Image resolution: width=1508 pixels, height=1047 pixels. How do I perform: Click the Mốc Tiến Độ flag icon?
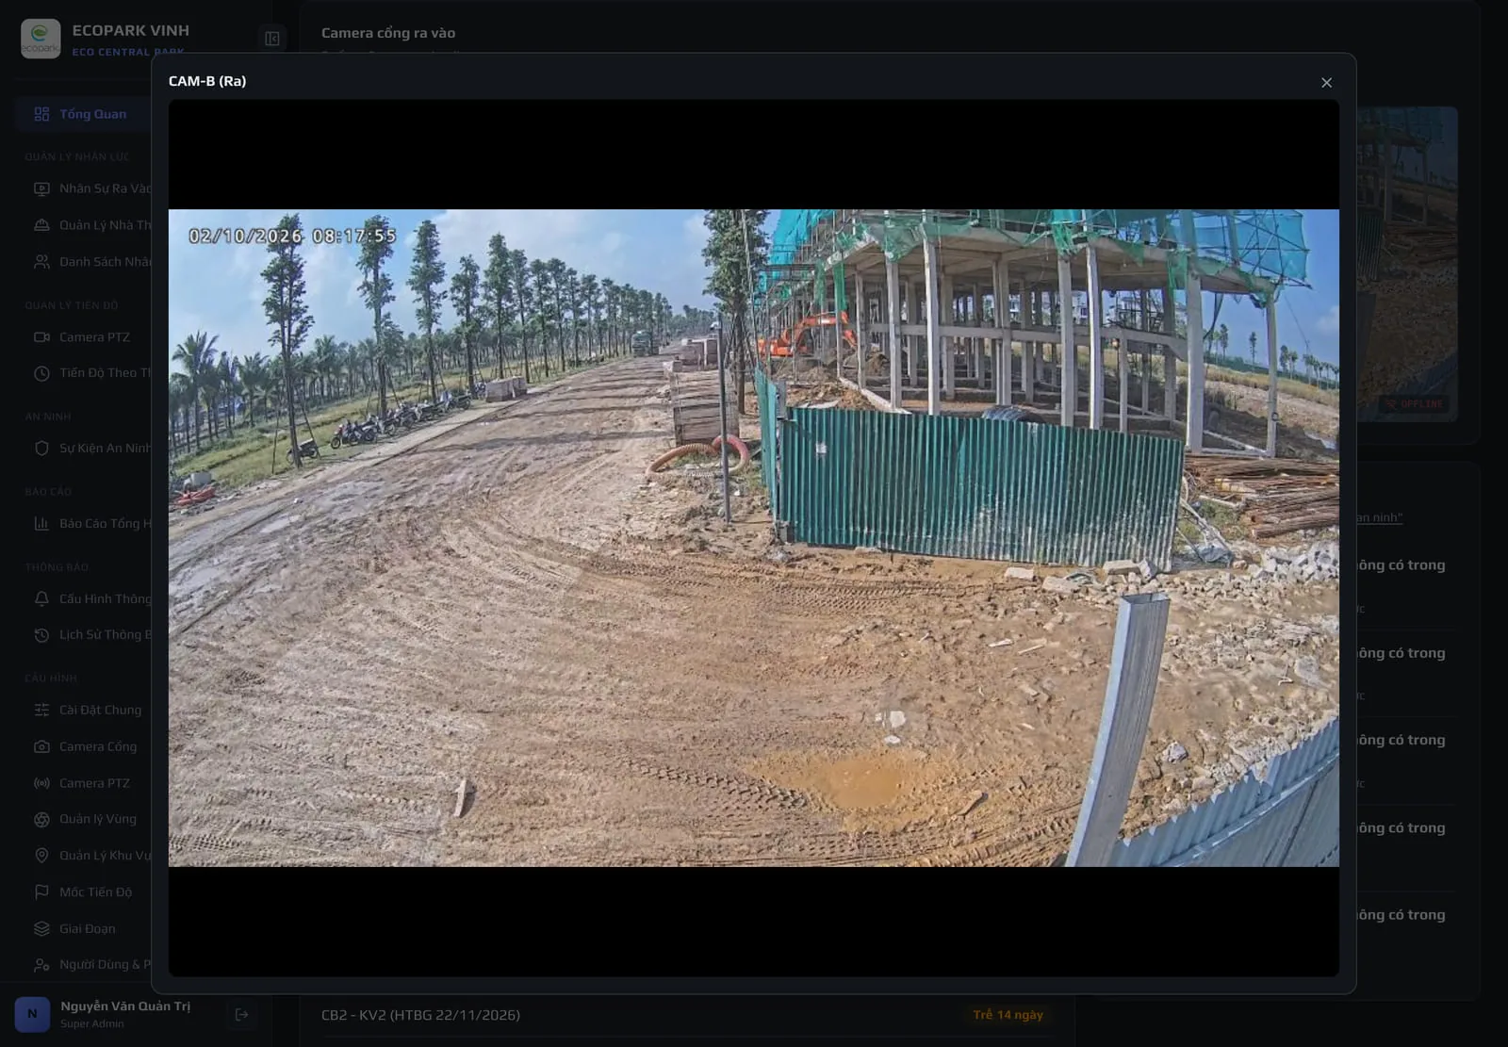pos(41,892)
